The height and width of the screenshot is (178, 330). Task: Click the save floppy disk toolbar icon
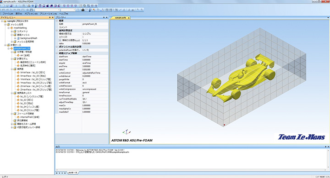pos(11,6)
